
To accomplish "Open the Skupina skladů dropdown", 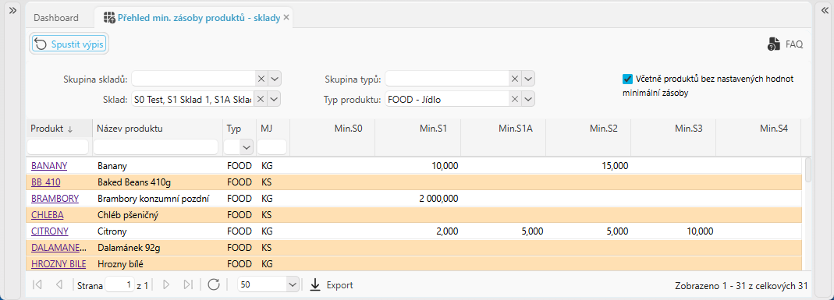I will click(x=275, y=79).
